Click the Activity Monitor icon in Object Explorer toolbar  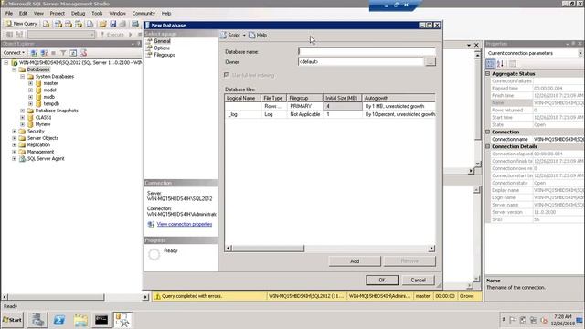tap(83, 53)
